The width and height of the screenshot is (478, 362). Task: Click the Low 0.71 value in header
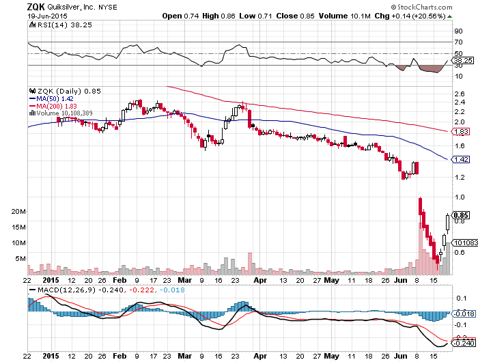[x=255, y=16]
